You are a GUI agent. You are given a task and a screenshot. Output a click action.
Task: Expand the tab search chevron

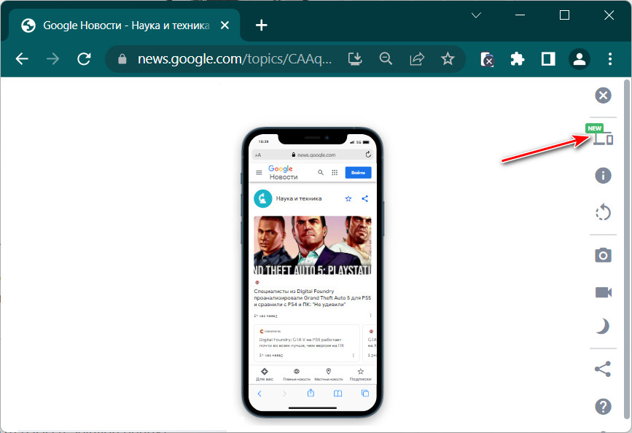[x=477, y=15]
